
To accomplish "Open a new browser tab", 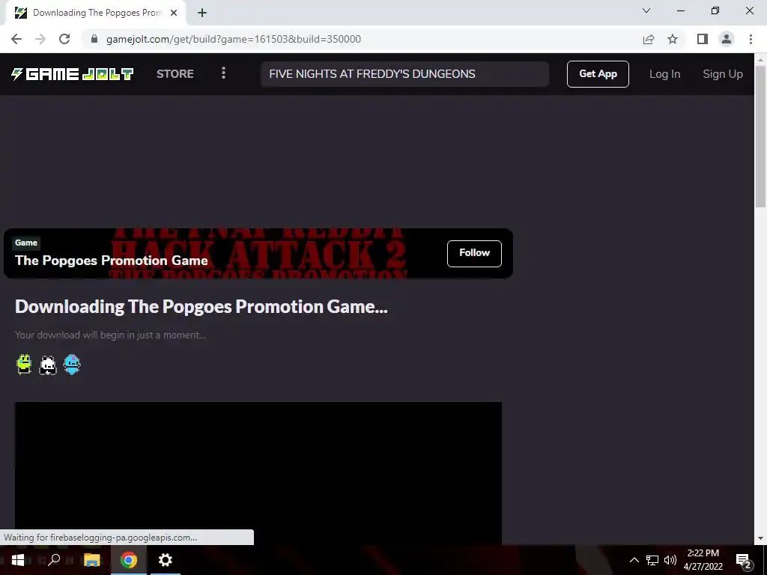I will click(202, 13).
